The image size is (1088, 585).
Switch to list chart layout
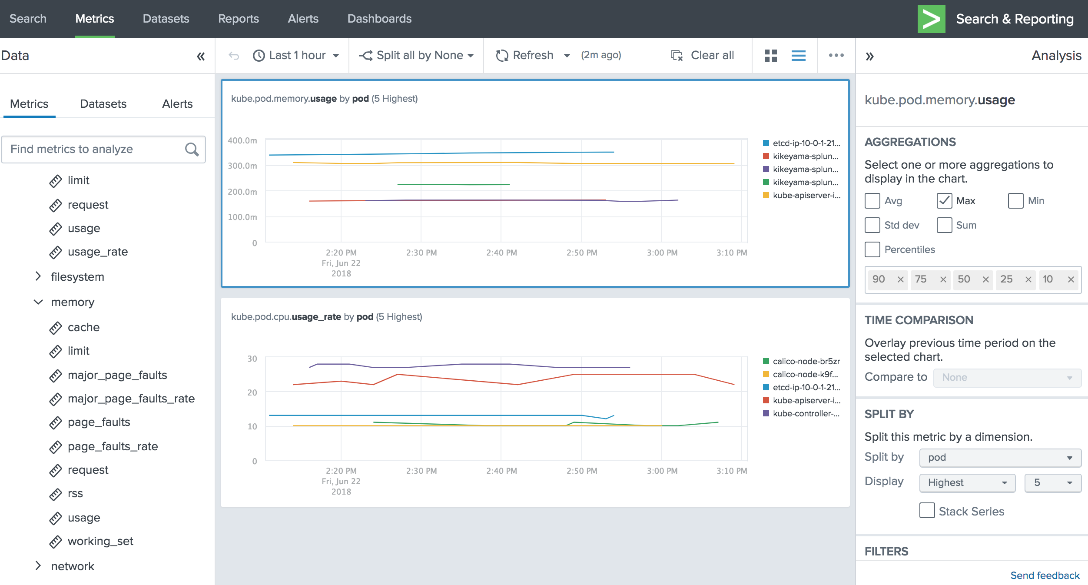pos(798,55)
